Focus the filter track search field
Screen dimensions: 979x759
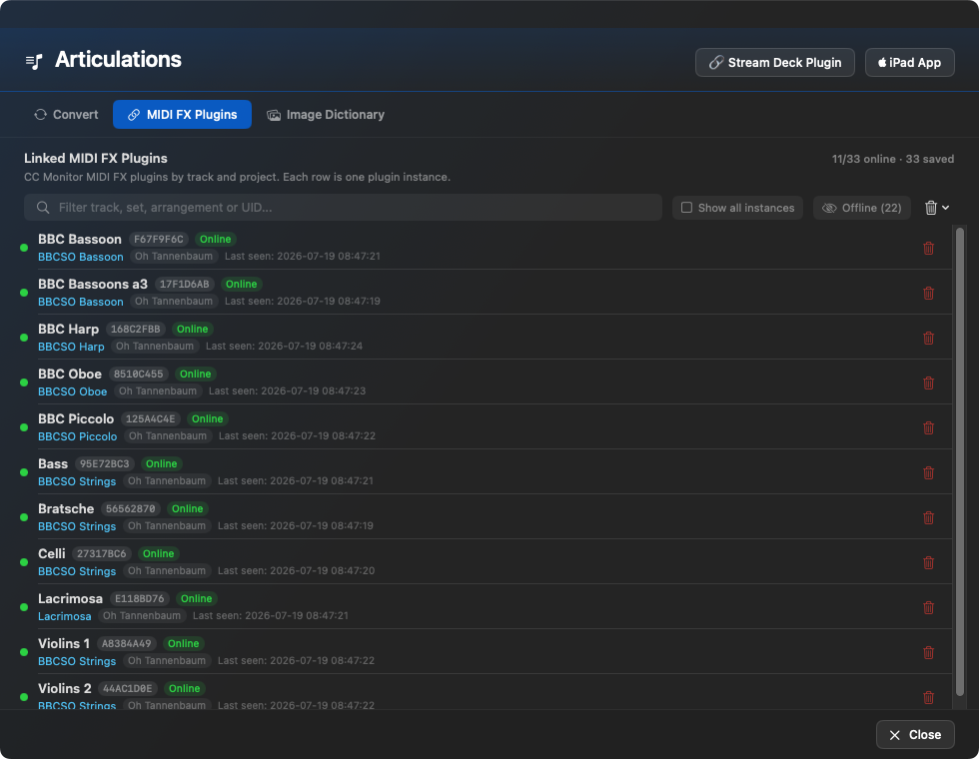coord(343,208)
